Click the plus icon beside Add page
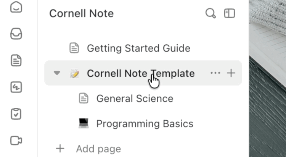The height and width of the screenshot is (157, 286). pyautogui.click(x=60, y=149)
